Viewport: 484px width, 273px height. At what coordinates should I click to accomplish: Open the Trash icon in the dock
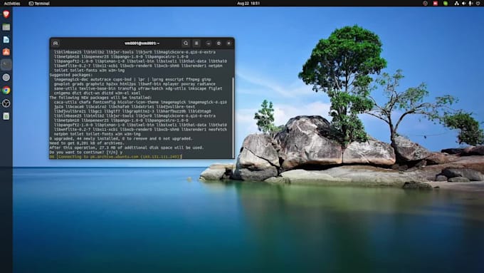coord(6,116)
